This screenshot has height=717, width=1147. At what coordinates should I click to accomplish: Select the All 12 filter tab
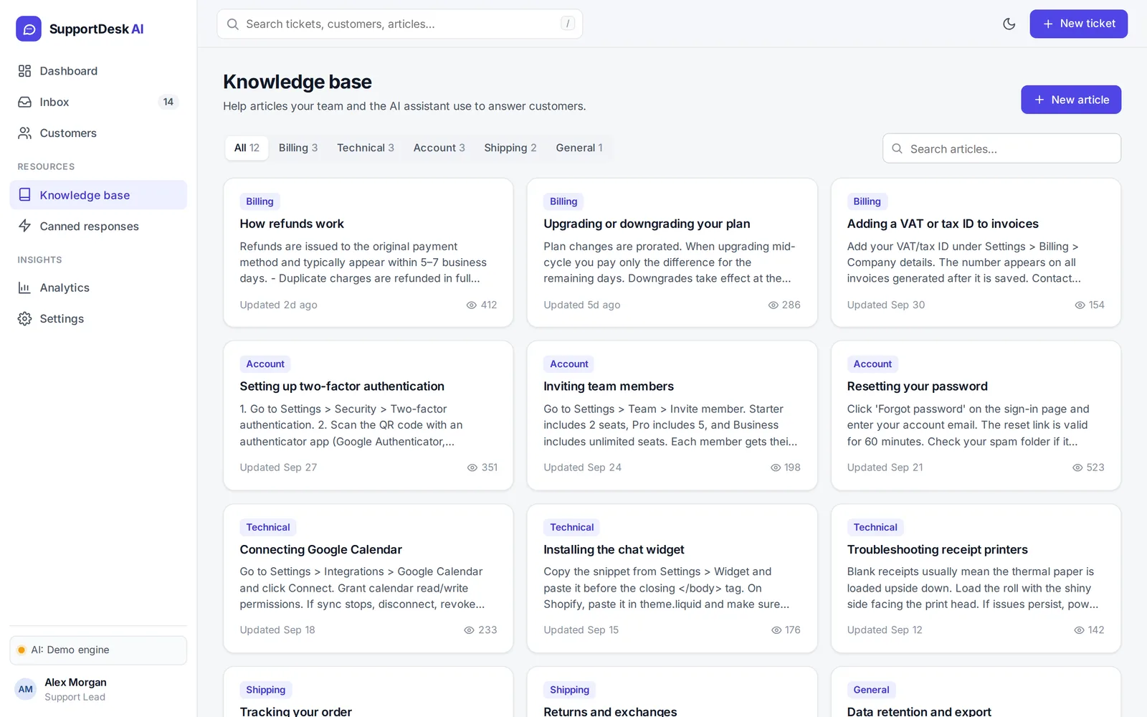pyautogui.click(x=247, y=148)
